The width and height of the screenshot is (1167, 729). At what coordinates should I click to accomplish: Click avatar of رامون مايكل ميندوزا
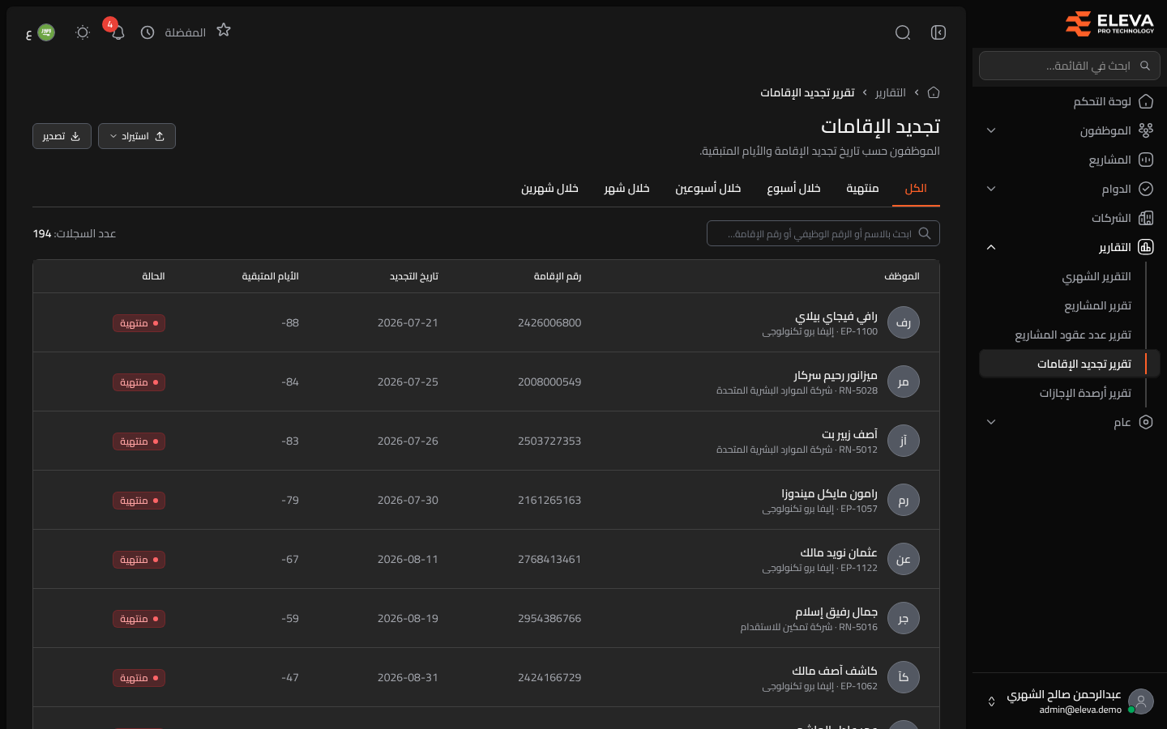point(904,500)
